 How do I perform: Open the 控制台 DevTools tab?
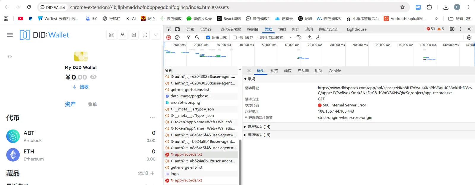pyautogui.click(x=253, y=29)
